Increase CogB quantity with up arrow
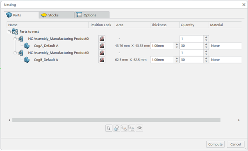The height and width of the screenshot is (151, 248). (206, 58)
